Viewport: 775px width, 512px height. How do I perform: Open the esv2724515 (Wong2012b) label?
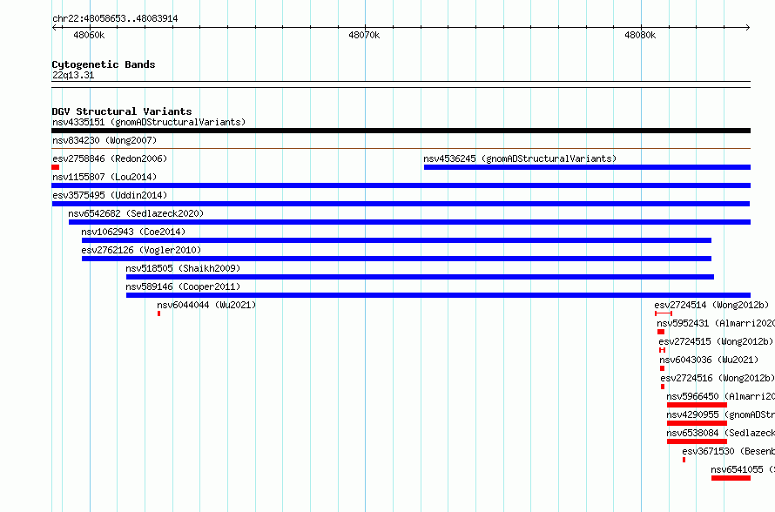pyautogui.click(x=716, y=341)
